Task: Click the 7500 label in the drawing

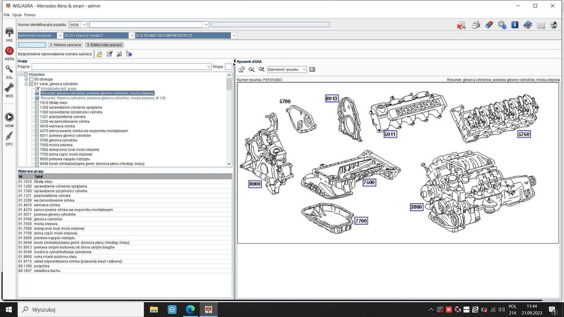Action: pyautogui.click(x=369, y=183)
